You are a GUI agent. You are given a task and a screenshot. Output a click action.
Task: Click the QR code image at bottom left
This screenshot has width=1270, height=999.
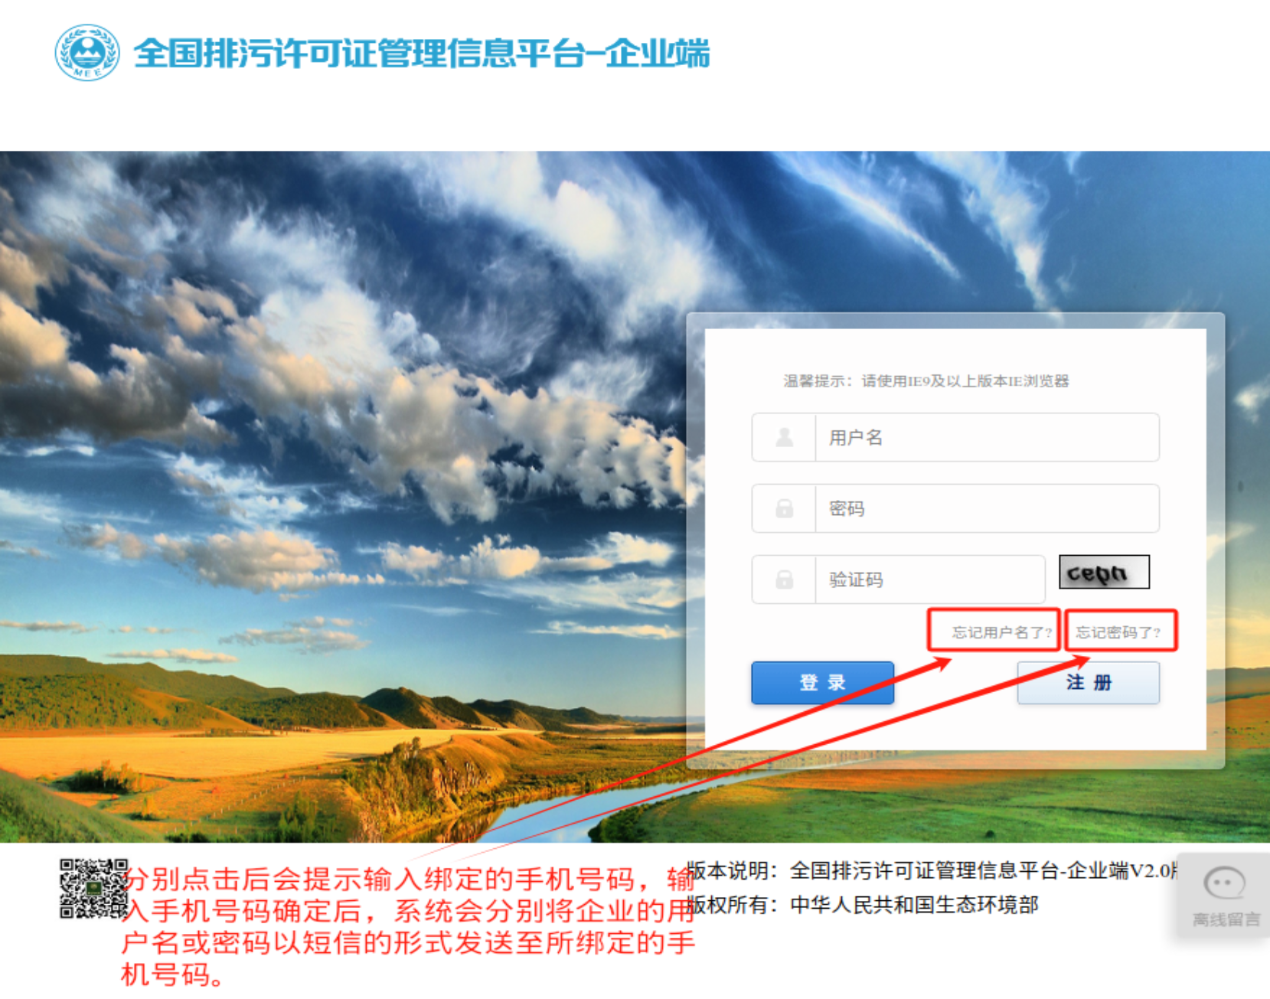[x=93, y=888]
